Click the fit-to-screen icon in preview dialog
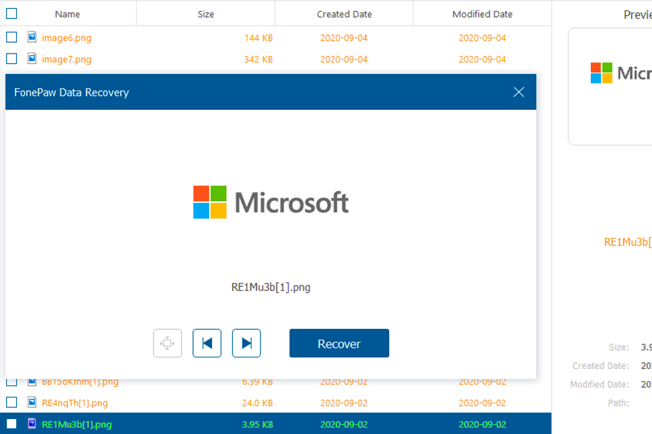Image resolution: width=652 pixels, height=434 pixels. 167,343
